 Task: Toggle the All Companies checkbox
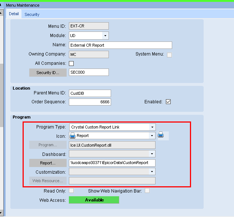click(x=71, y=63)
